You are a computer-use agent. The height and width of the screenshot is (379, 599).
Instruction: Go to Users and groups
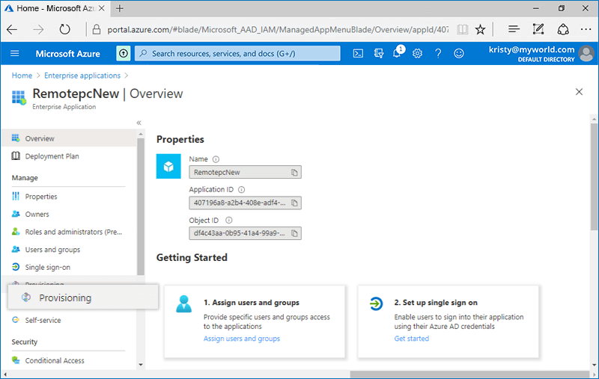tap(52, 250)
